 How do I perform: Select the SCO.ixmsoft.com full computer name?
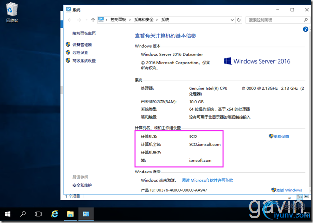pos(205,144)
